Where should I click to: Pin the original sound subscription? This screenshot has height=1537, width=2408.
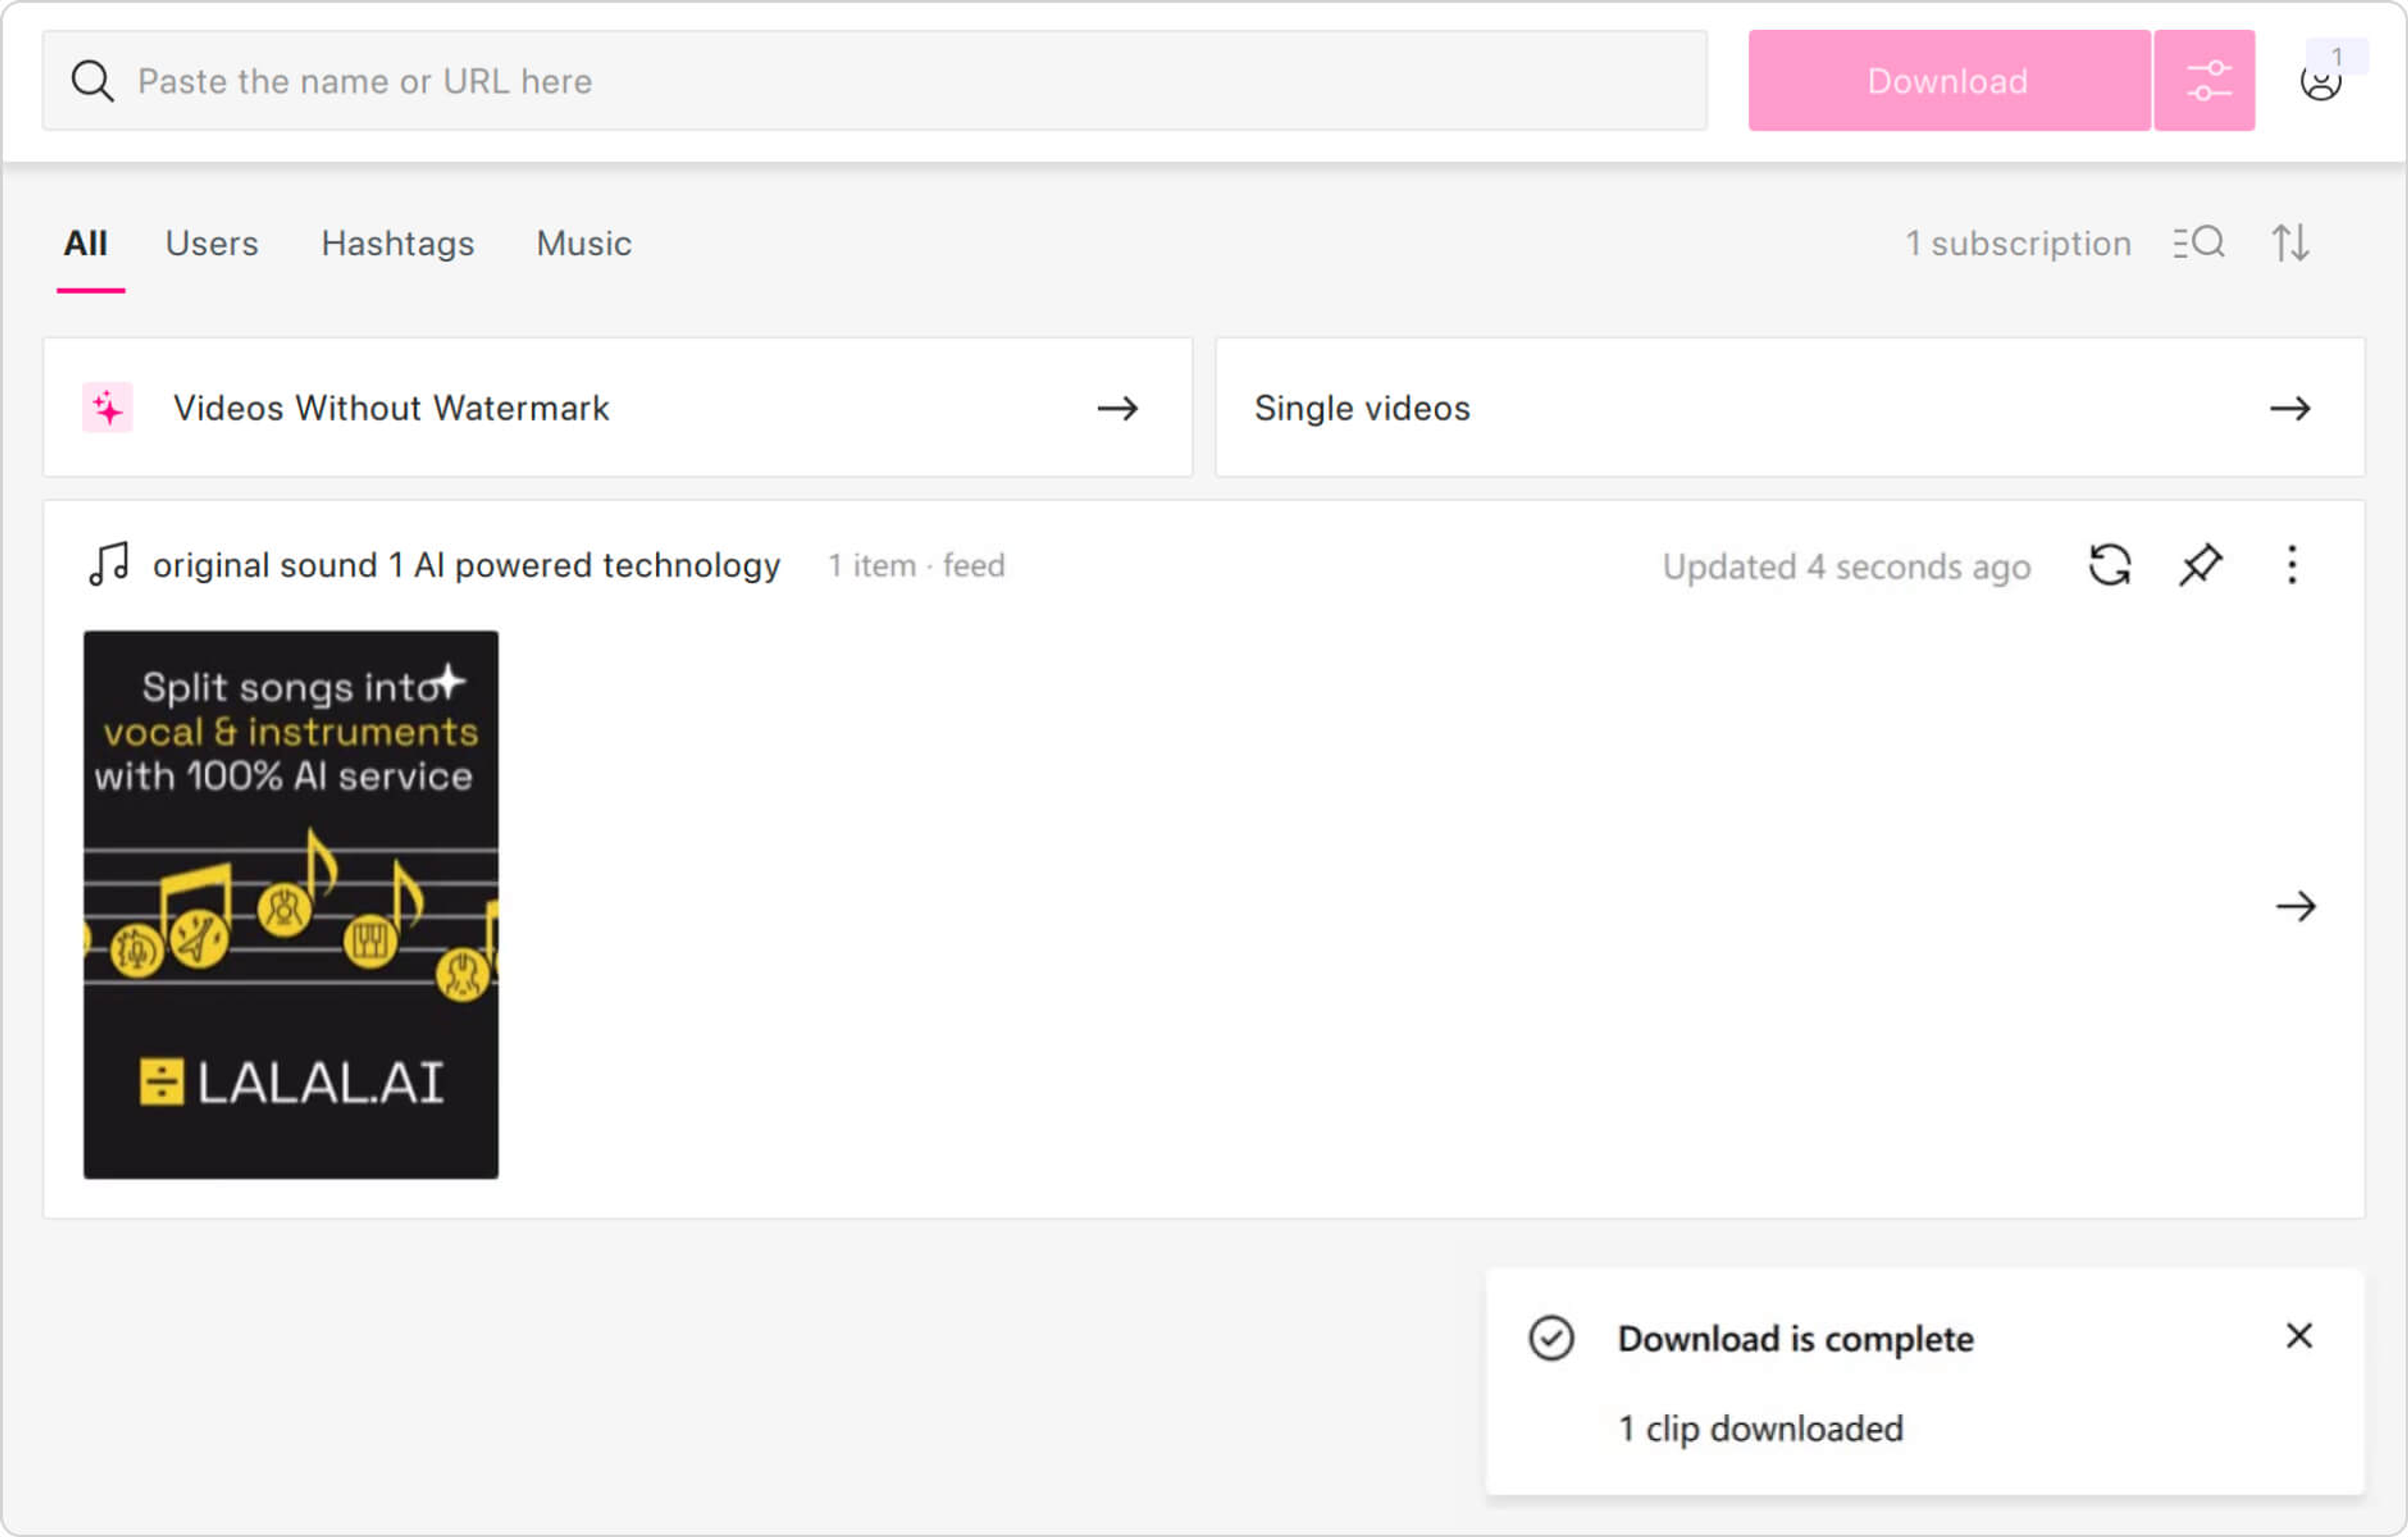2200,565
